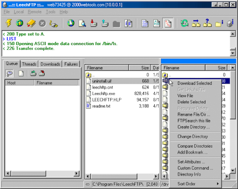Image resolution: width=238 pixels, height=189 pixels.
Task: Click remote pane Filename column header
Action: pyautogui.click(x=183, y=68)
